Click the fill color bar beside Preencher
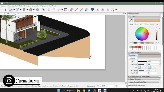The width and height of the screenshot is (164, 92). [x=149, y=55]
